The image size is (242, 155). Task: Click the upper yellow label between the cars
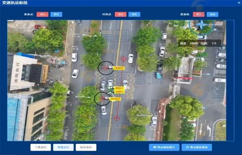(x=119, y=88)
